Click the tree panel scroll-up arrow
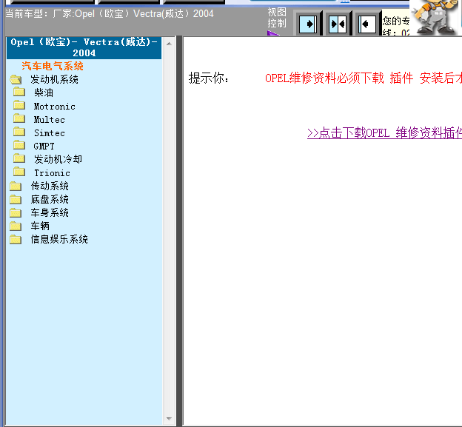Screen dimensions: 462x427 tap(169, 44)
